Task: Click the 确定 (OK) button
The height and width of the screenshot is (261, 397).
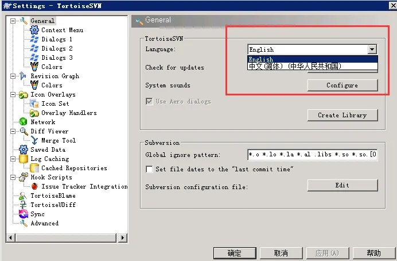Action: point(235,253)
